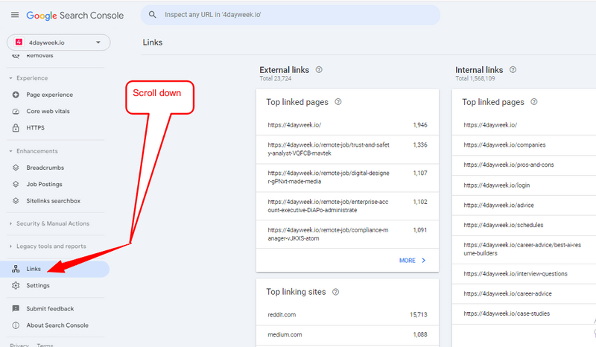Show help for internal Top linked pages

point(533,102)
